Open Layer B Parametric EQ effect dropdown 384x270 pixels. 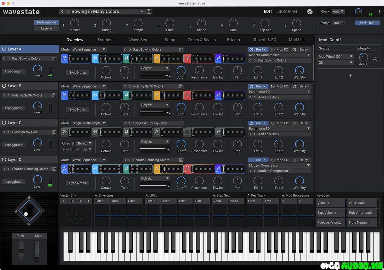[x=279, y=92]
